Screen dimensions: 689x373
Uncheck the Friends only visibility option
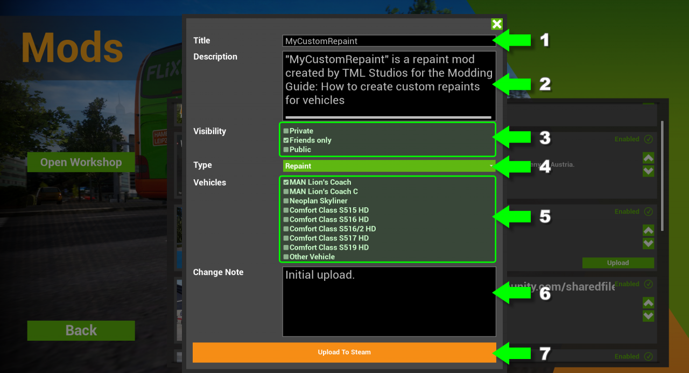pos(286,140)
